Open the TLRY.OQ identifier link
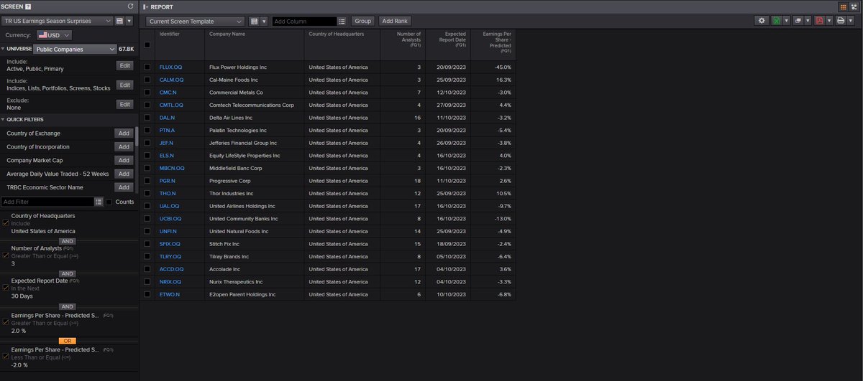Viewport: 863px width, 381px height. click(x=171, y=256)
